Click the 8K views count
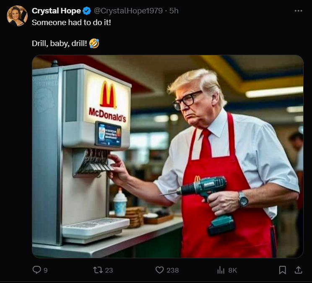The width and height of the screenshot is (312, 283). 232,270
